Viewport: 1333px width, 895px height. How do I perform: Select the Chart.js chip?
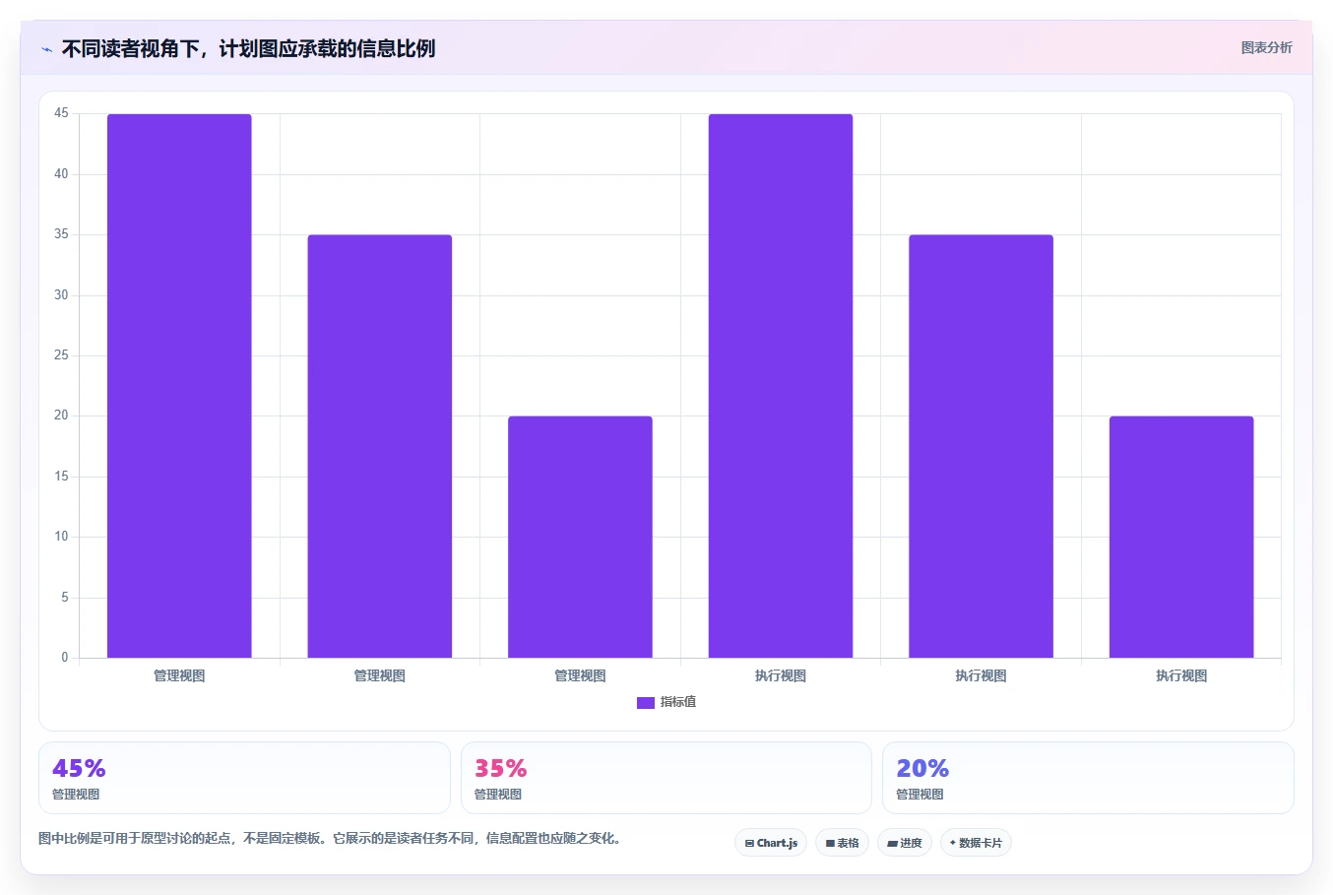[771, 843]
